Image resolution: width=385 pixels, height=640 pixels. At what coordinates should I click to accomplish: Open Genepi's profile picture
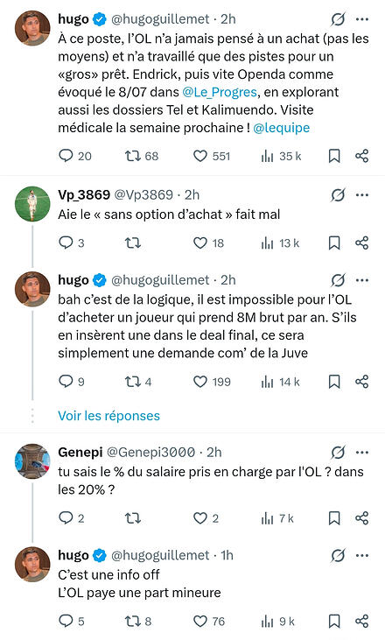coord(32,461)
